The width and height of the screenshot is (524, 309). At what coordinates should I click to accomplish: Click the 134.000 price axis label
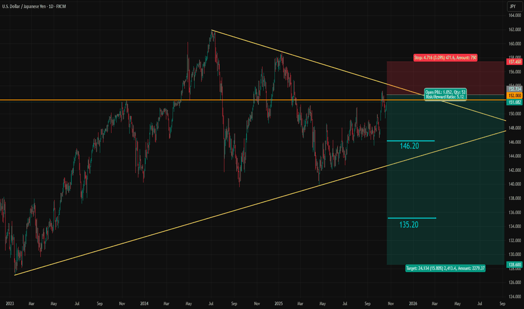pos(514,226)
